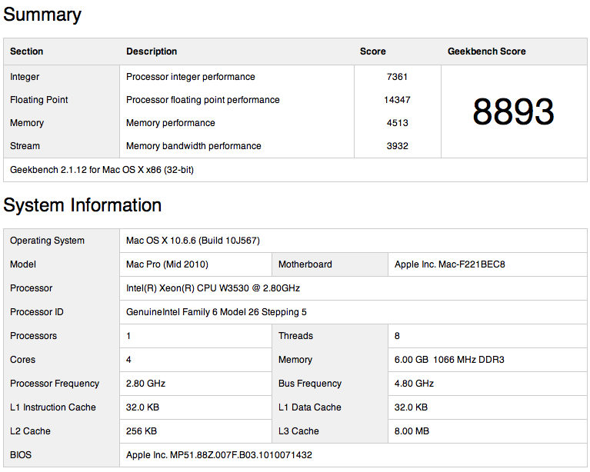The image size is (590, 472).
Task: Select the Geekbench 2.1.12 version line
Action: 102,170
